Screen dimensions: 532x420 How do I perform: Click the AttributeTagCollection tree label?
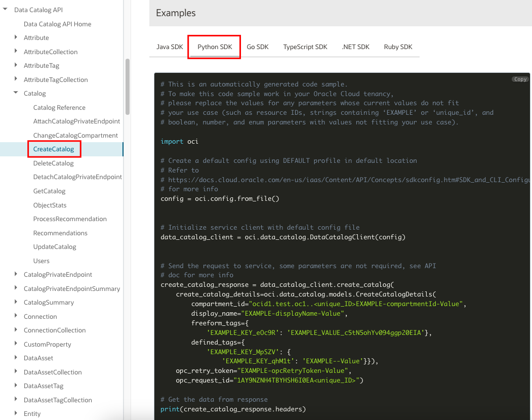pyautogui.click(x=56, y=80)
